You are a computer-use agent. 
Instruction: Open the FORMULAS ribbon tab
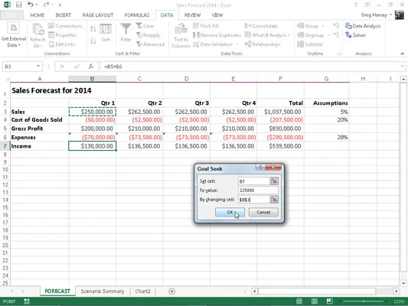pos(137,15)
